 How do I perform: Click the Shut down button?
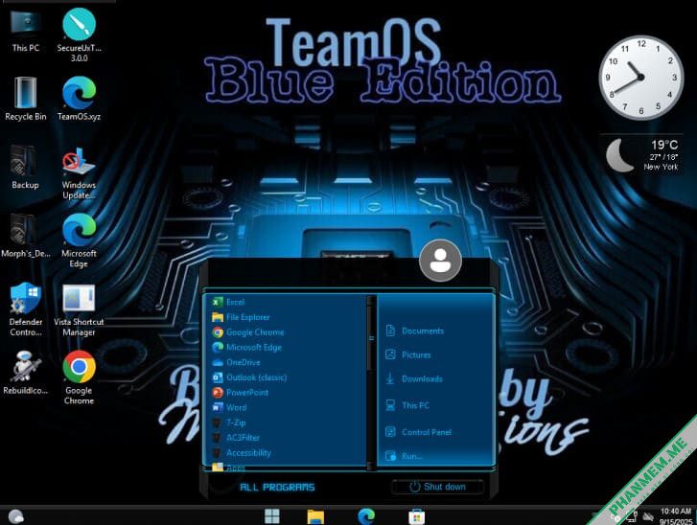[x=437, y=487]
